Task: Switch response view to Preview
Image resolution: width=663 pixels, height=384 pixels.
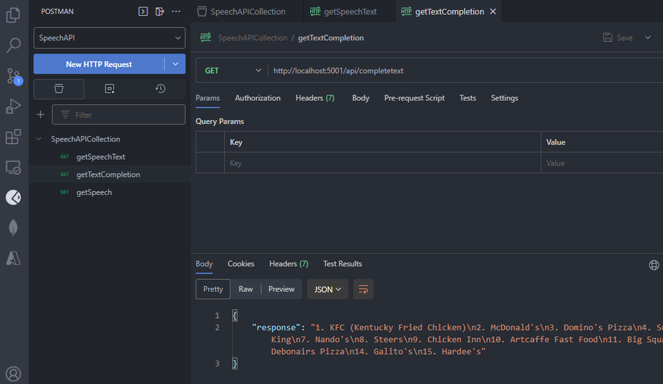Action: pos(281,289)
